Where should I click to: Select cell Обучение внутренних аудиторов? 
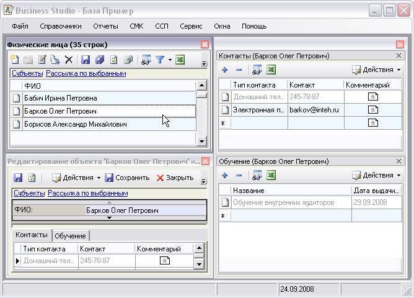tap(291, 202)
